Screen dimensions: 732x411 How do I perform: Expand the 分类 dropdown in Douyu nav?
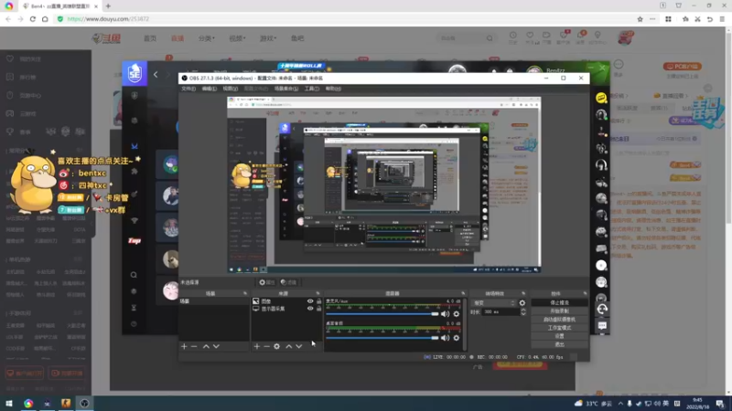click(207, 38)
